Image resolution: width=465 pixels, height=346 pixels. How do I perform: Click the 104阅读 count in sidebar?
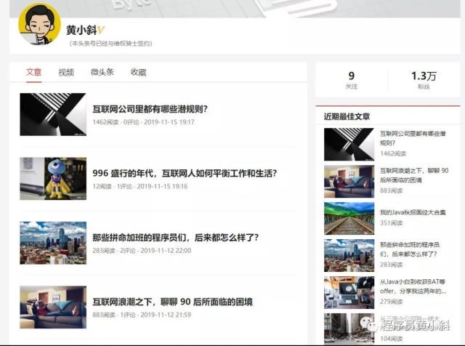391,339
